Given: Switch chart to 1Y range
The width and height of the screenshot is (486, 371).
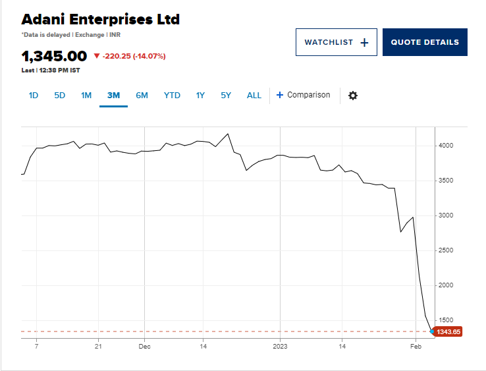Looking at the screenshot, I should click(x=200, y=96).
